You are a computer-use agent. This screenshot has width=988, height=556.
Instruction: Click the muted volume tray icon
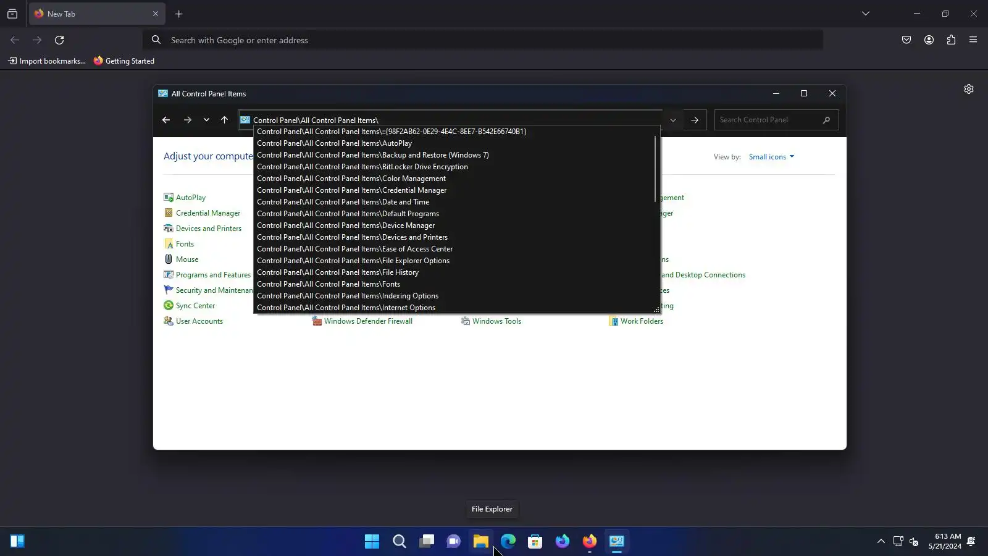coord(914,542)
